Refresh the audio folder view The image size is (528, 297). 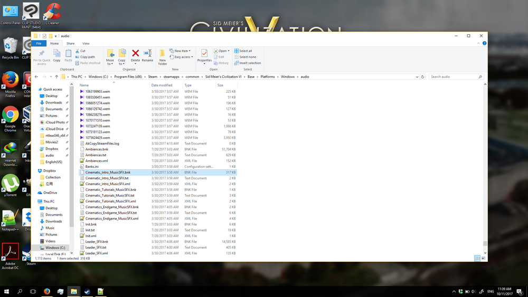[x=422, y=76]
